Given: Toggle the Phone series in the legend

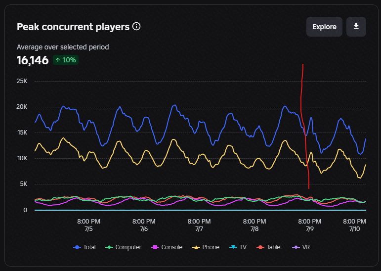Looking at the screenshot, I should (x=206, y=247).
